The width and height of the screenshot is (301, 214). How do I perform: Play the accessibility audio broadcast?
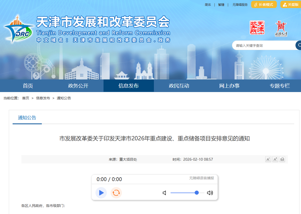pyautogui.click(x=101, y=193)
